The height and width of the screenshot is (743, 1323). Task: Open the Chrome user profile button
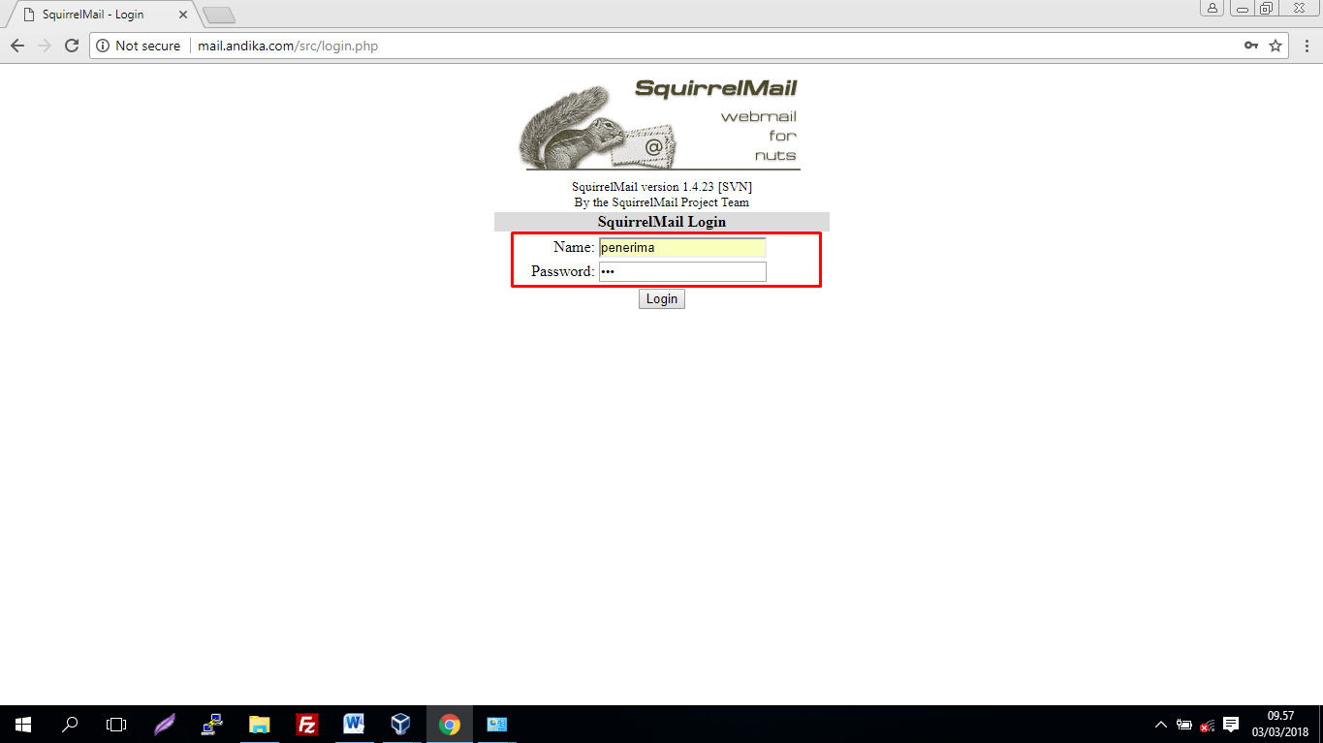click(1213, 9)
